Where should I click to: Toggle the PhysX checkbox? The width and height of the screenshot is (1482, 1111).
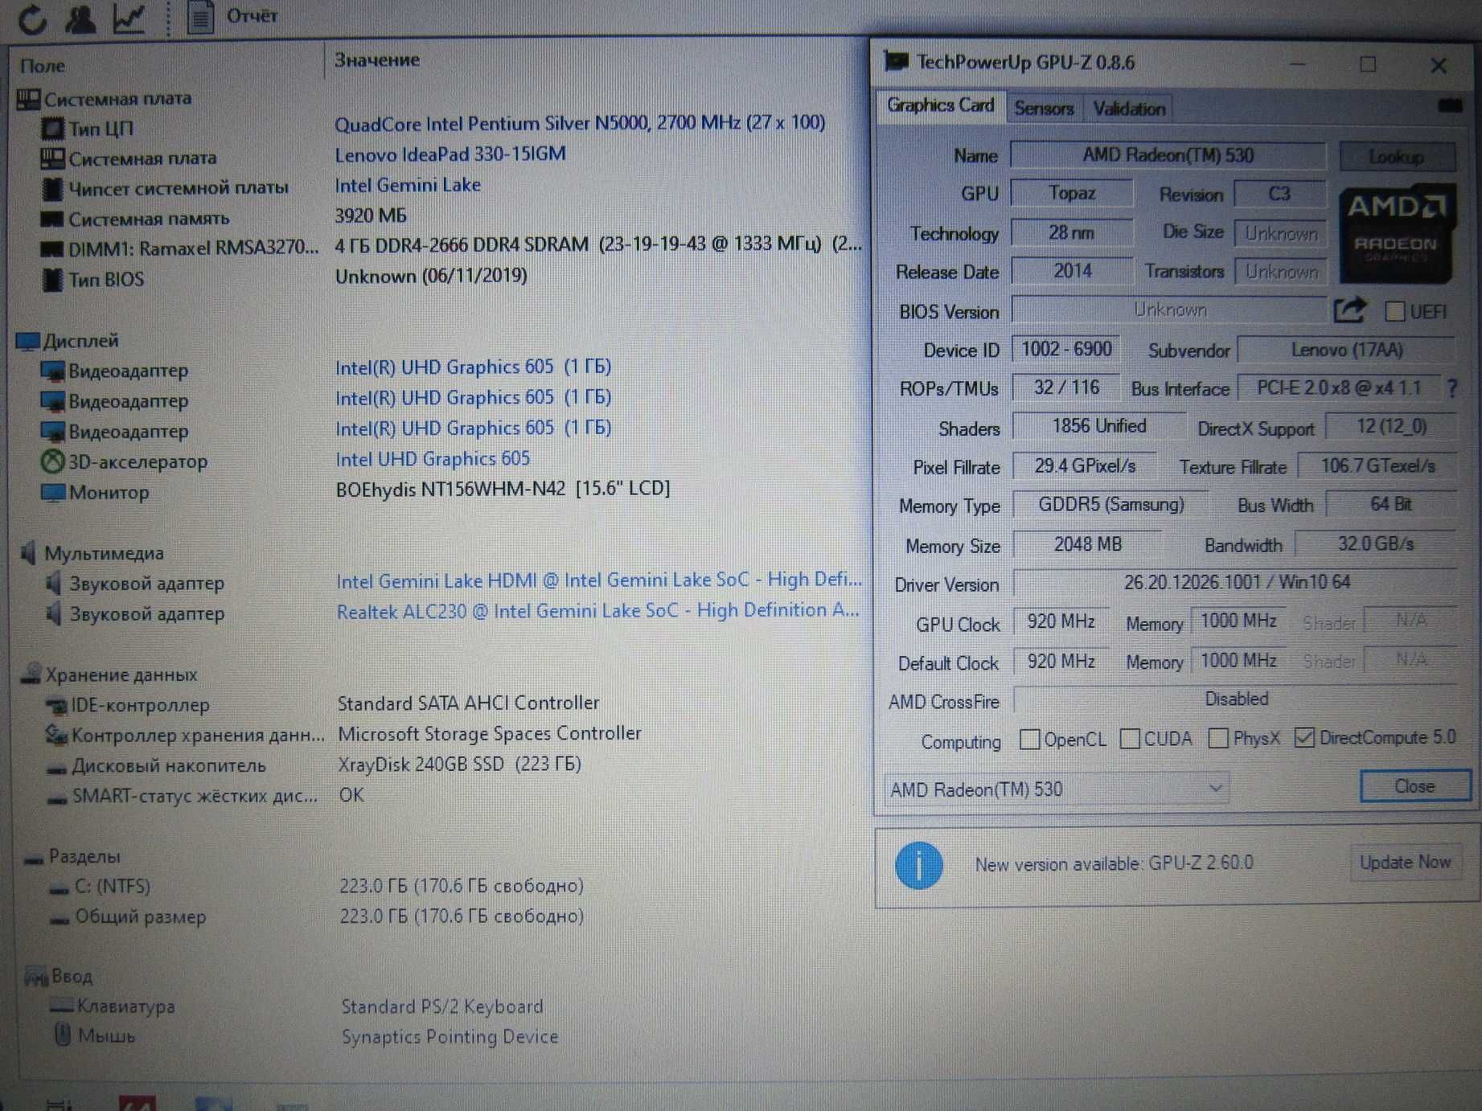pos(1218,738)
